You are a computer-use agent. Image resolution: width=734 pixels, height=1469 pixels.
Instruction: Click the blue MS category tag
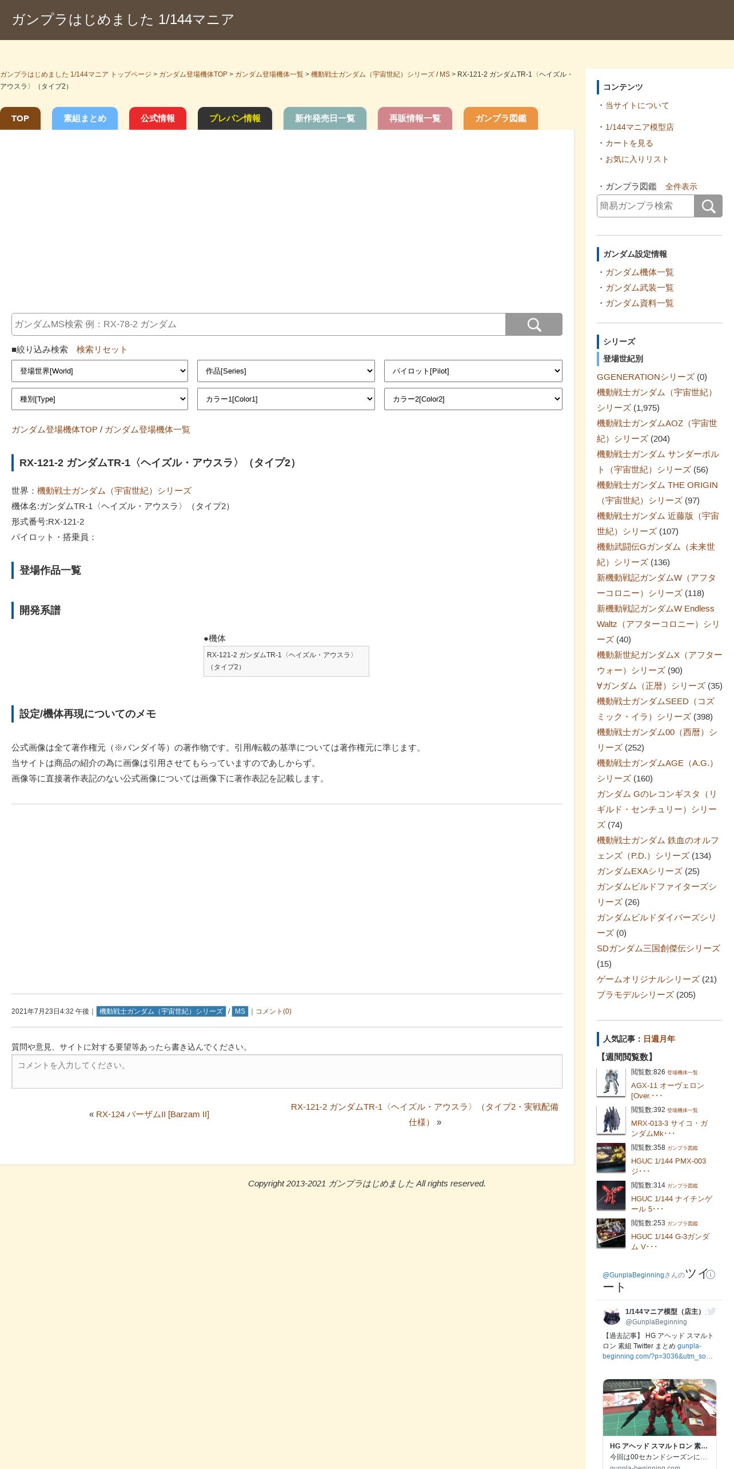pyautogui.click(x=240, y=1011)
